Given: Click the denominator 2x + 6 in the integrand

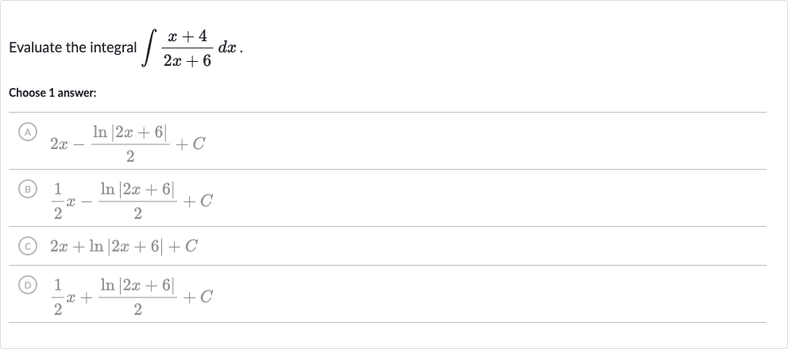Looking at the screenshot, I should click(187, 61).
